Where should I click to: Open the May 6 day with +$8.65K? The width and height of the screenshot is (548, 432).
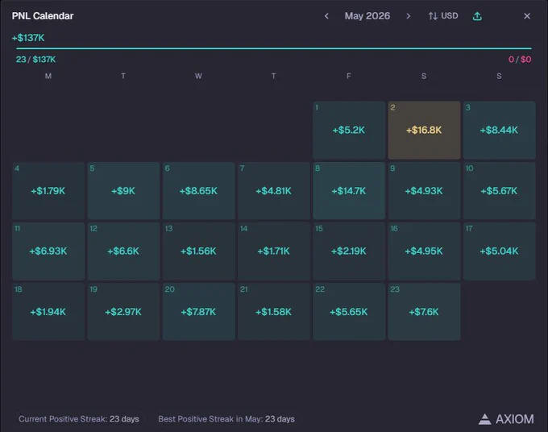(198, 191)
